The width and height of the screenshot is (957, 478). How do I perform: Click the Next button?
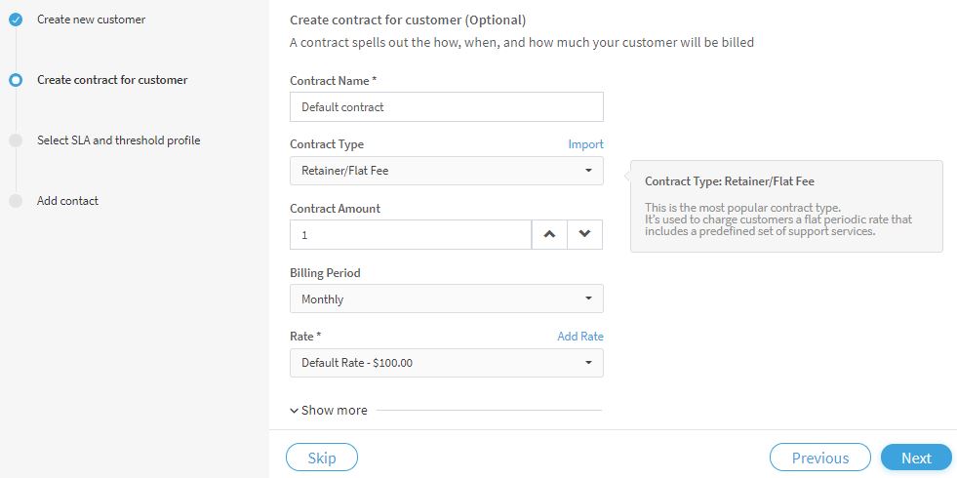(916, 458)
